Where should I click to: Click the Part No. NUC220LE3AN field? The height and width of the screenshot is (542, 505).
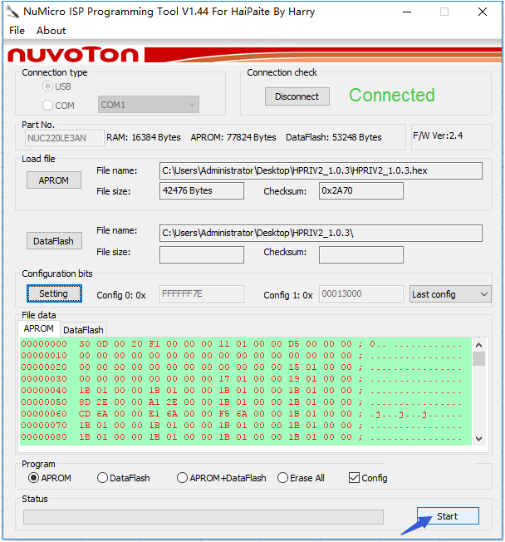click(x=64, y=138)
